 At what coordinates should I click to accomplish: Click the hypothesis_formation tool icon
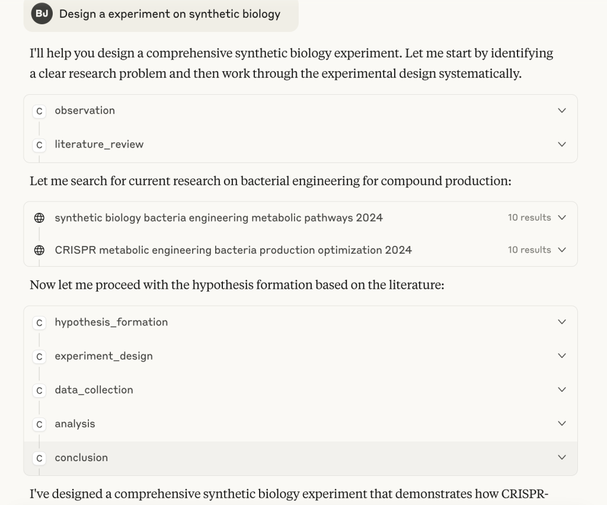[x=39, y=322]
